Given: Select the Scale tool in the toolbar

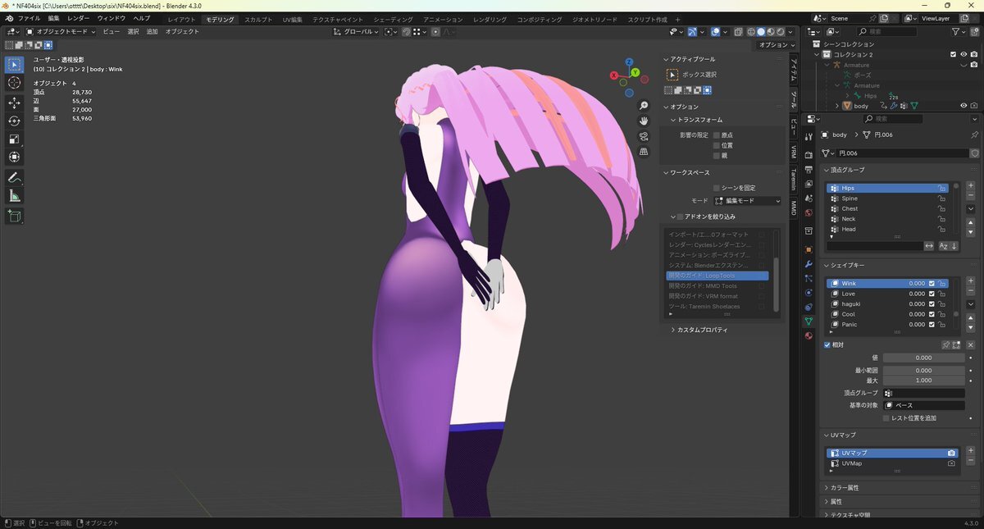Looking at the screenshot, I should point(14,139).
